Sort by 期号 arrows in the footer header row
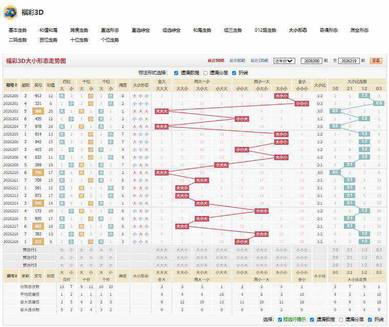 [x=16, y=276]
